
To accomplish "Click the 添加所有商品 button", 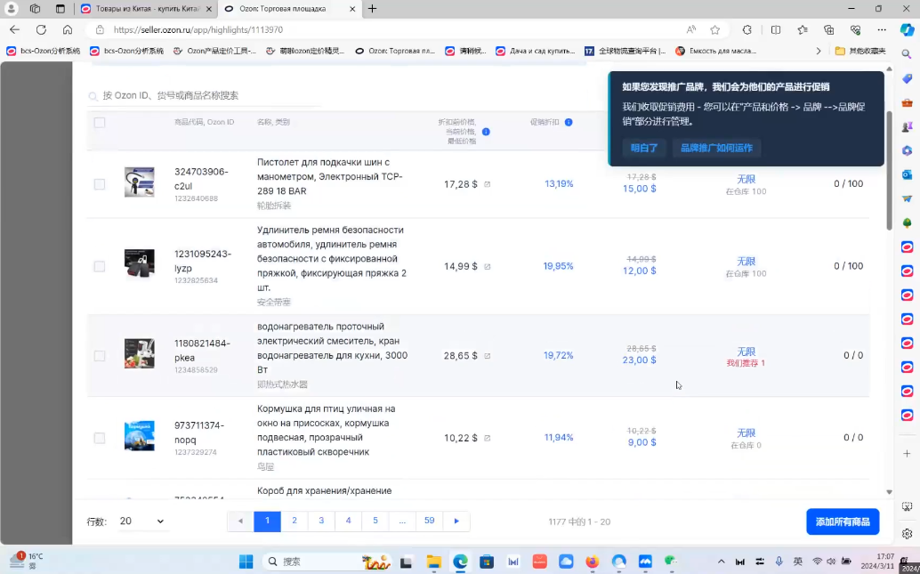I will point(842,521).
